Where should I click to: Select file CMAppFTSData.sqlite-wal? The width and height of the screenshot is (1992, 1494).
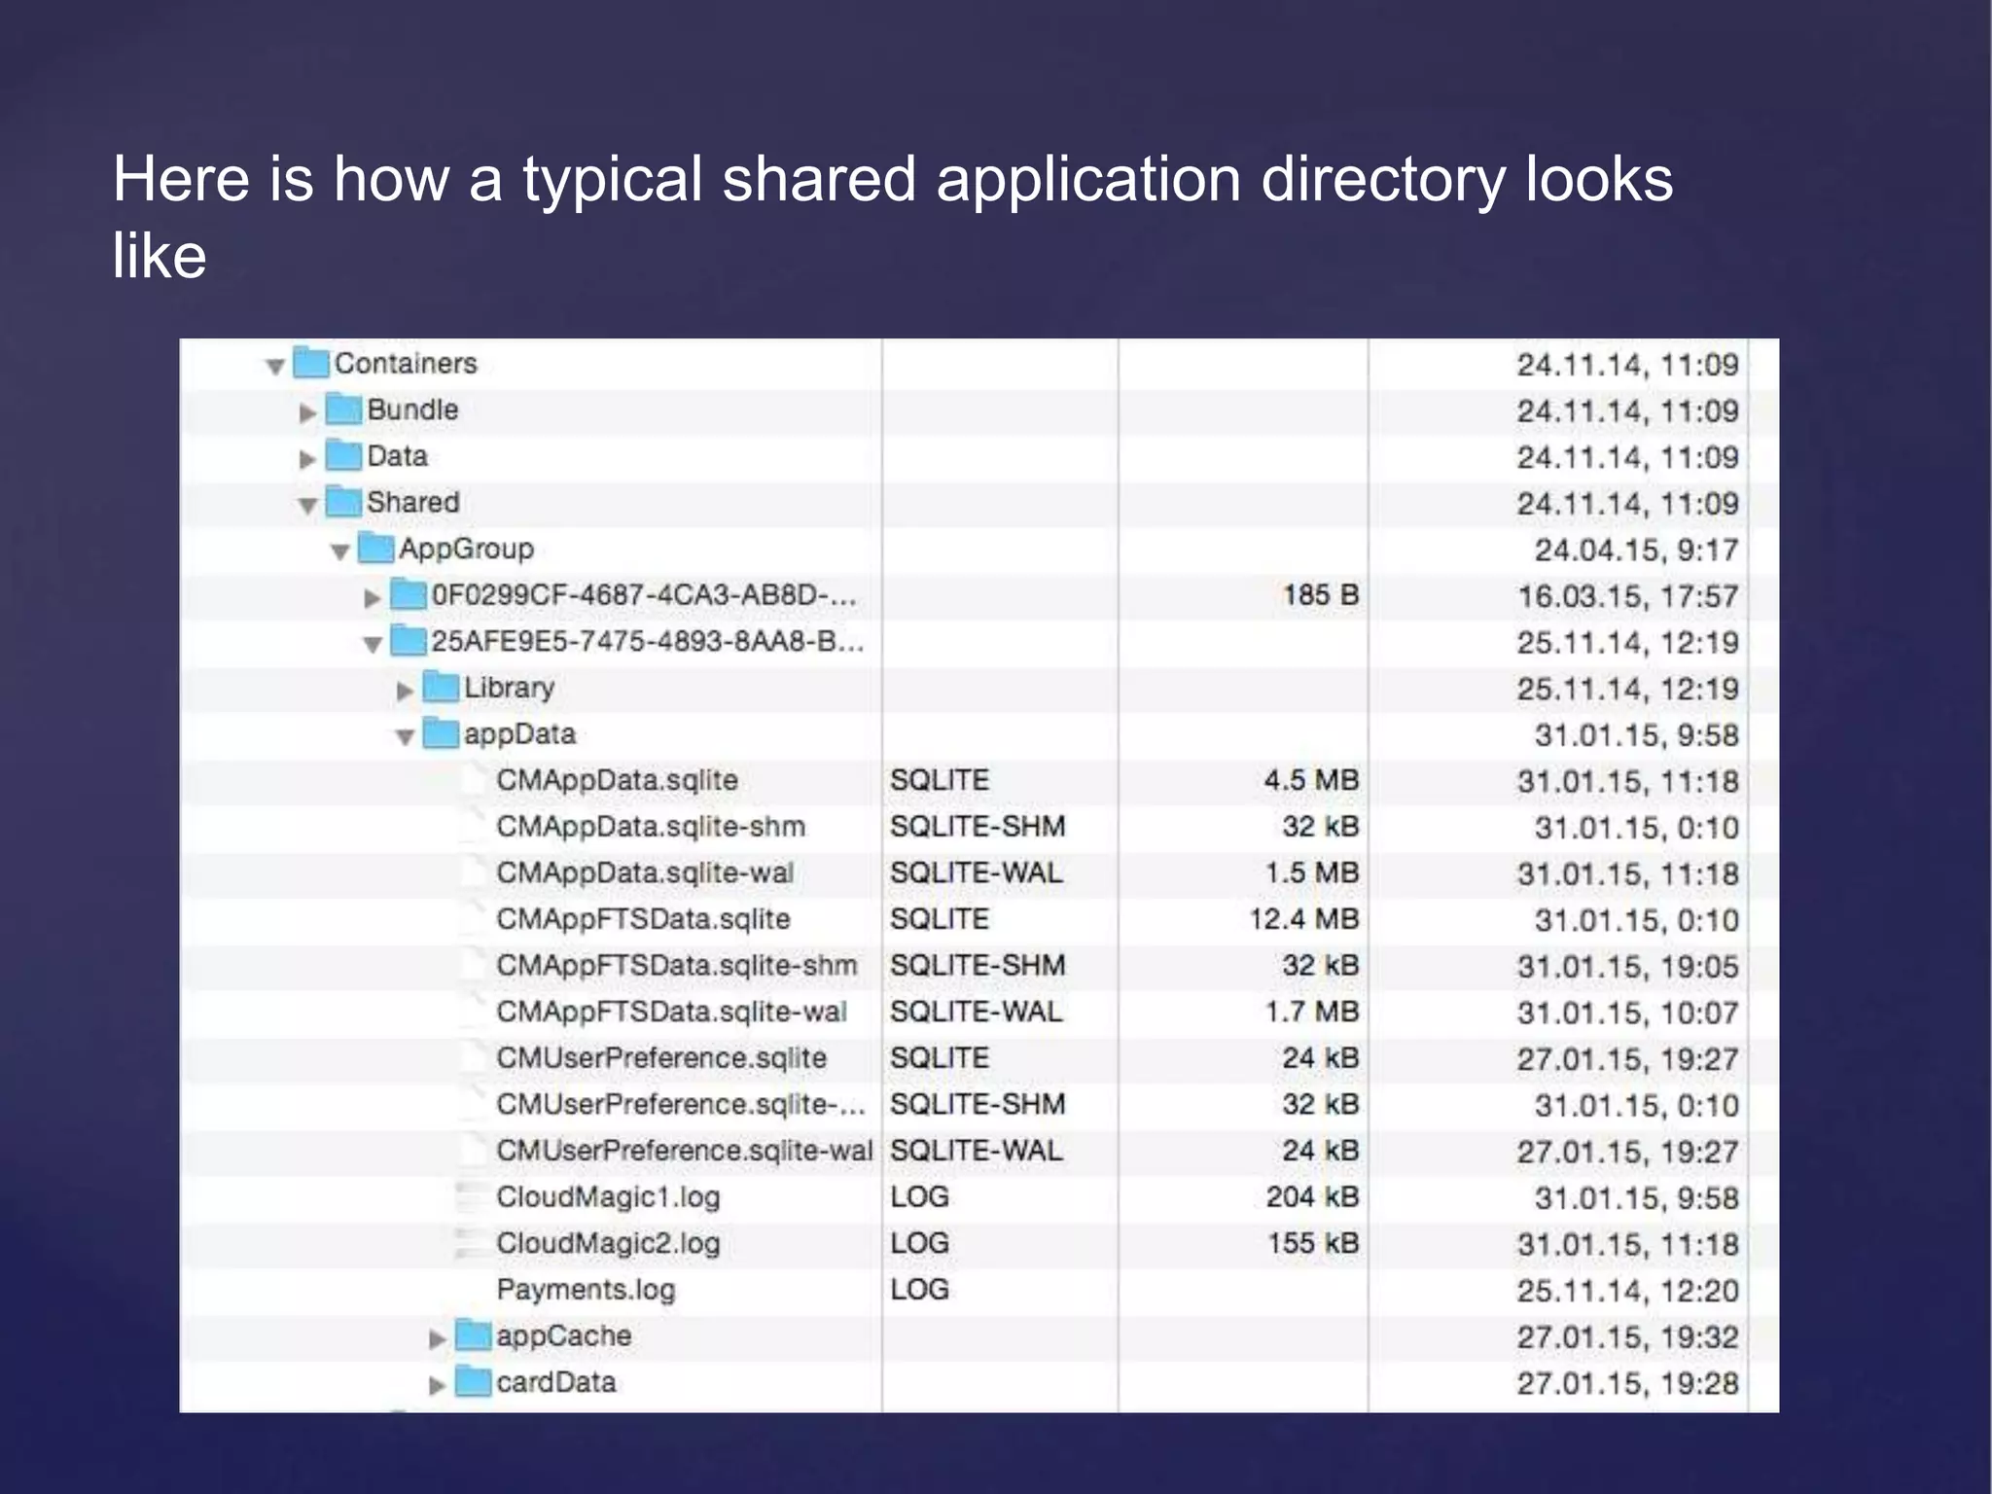(x=671, y=1013)
